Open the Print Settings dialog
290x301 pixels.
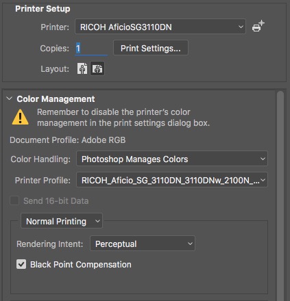[x=151, y=48]
